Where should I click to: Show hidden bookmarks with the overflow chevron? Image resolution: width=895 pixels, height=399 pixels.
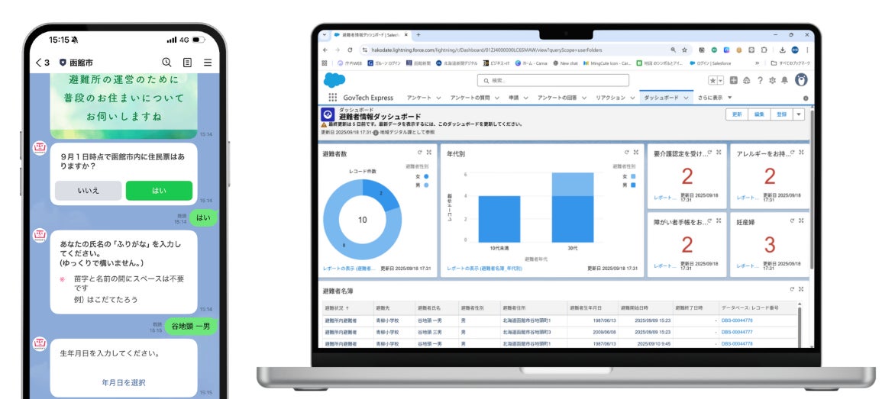pyautogui.click(x=758, y=63)
